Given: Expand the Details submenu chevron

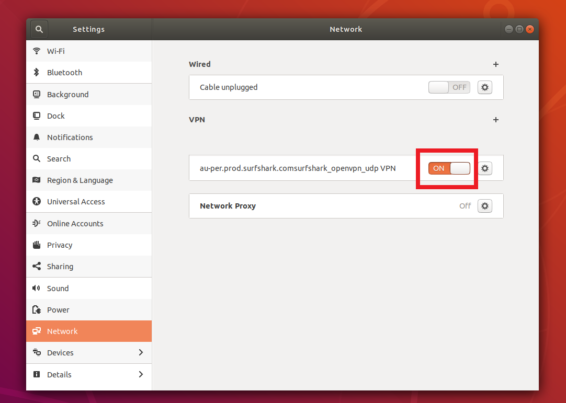Looking at the screenshot, I should [x=140, y=374].
